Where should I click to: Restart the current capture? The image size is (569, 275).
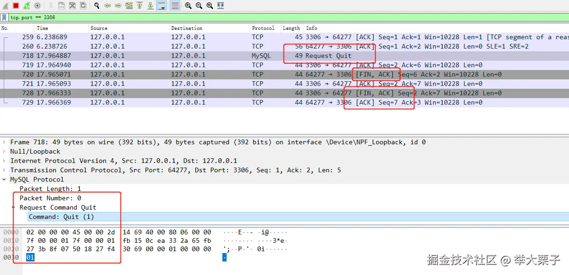pyautogui.click(x=27, y=6)
